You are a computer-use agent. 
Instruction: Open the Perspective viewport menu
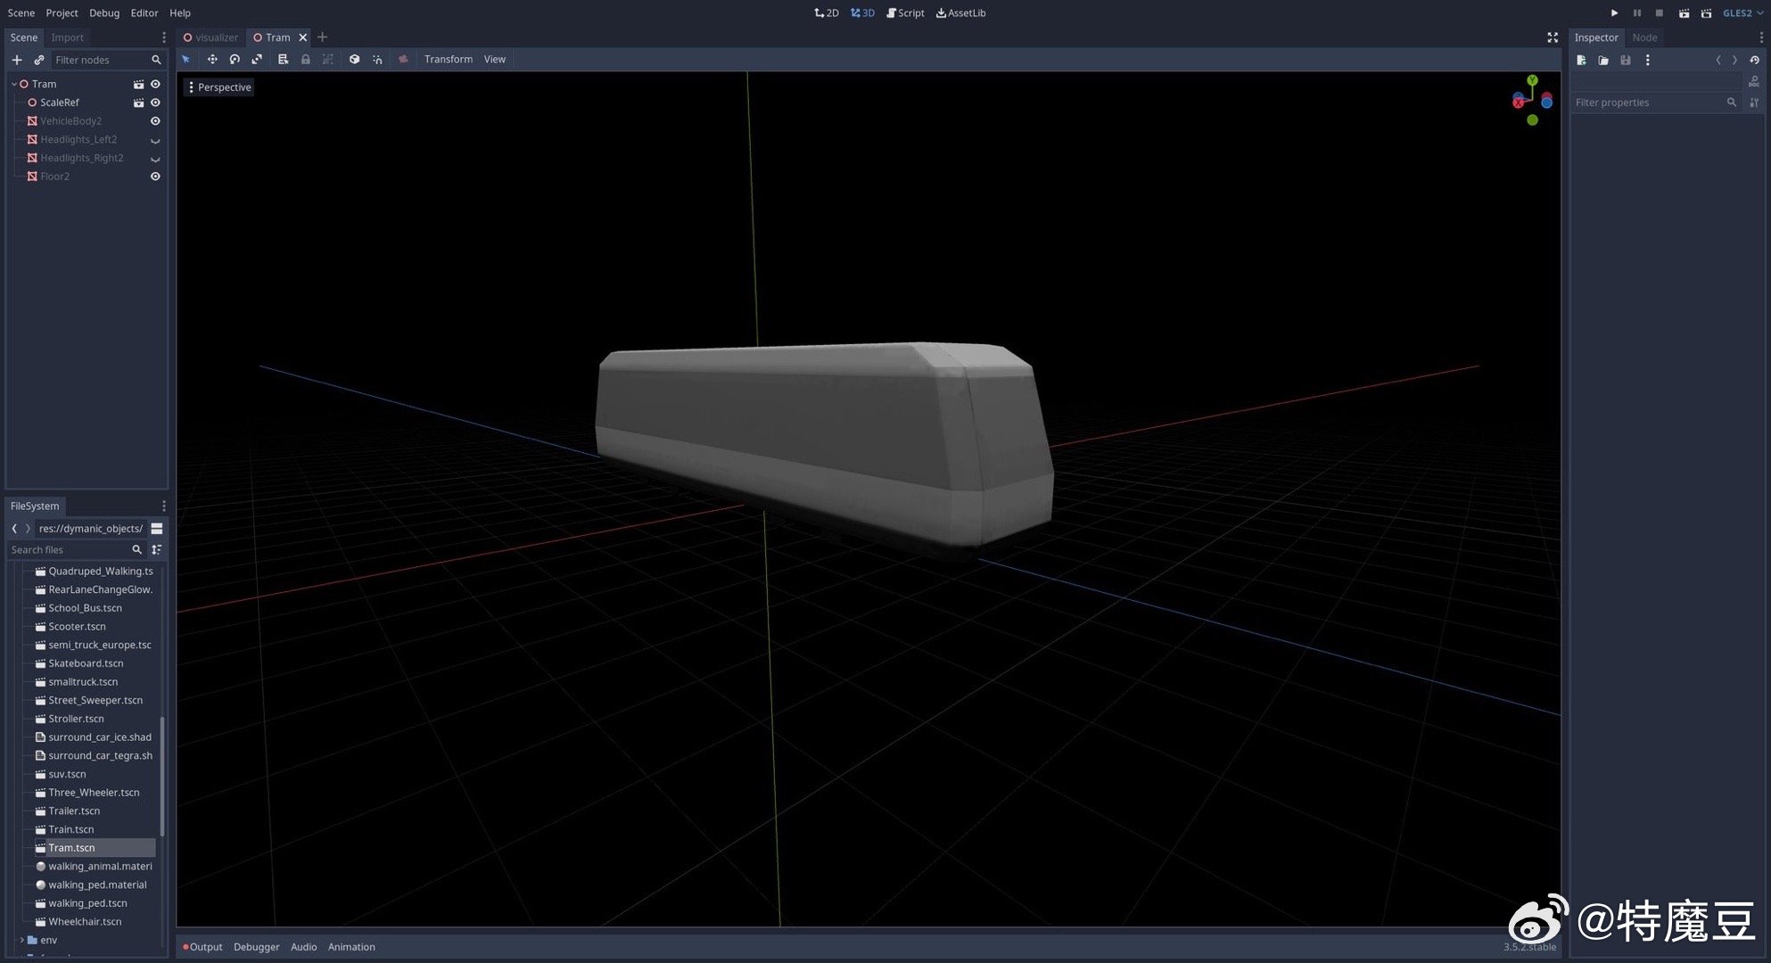pos(218,86)
